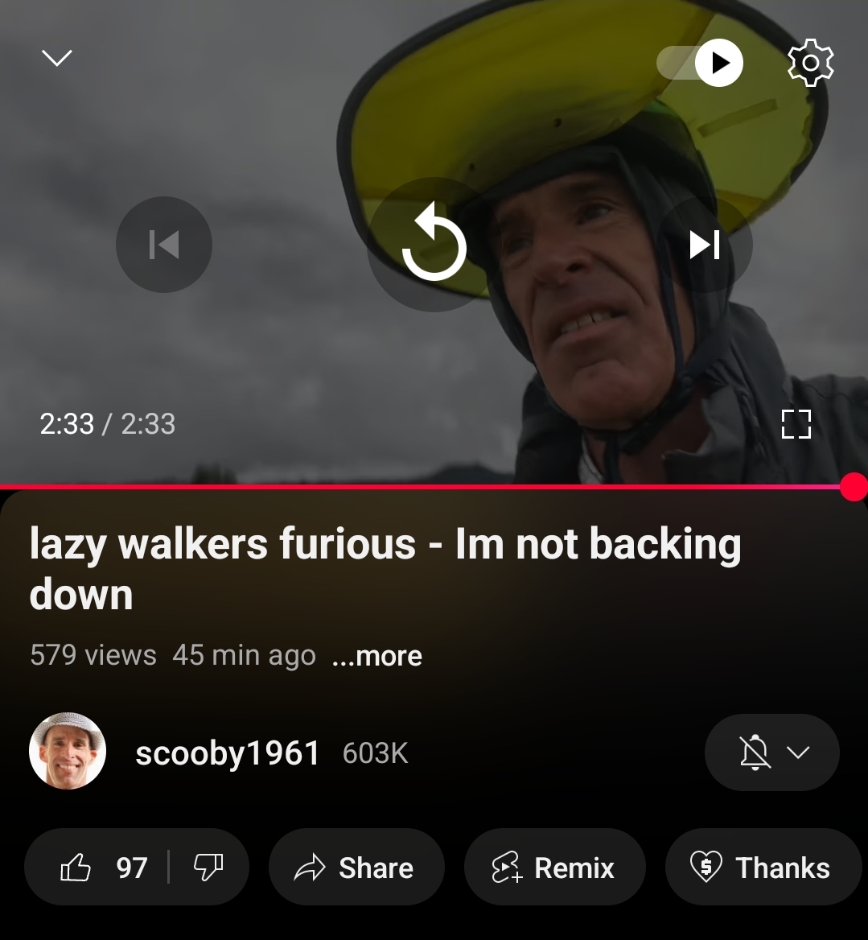Dislike the video with thumbs down
The height and width of the screenshot is (940, 868).
(208, 867)
